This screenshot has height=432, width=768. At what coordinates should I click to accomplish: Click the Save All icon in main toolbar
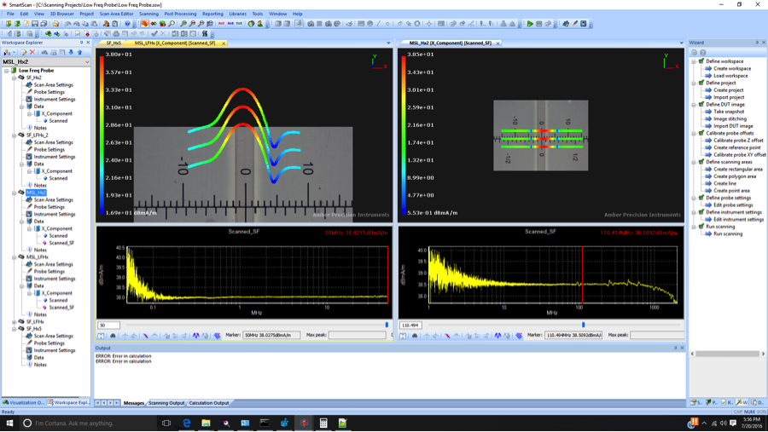(44, 24)
